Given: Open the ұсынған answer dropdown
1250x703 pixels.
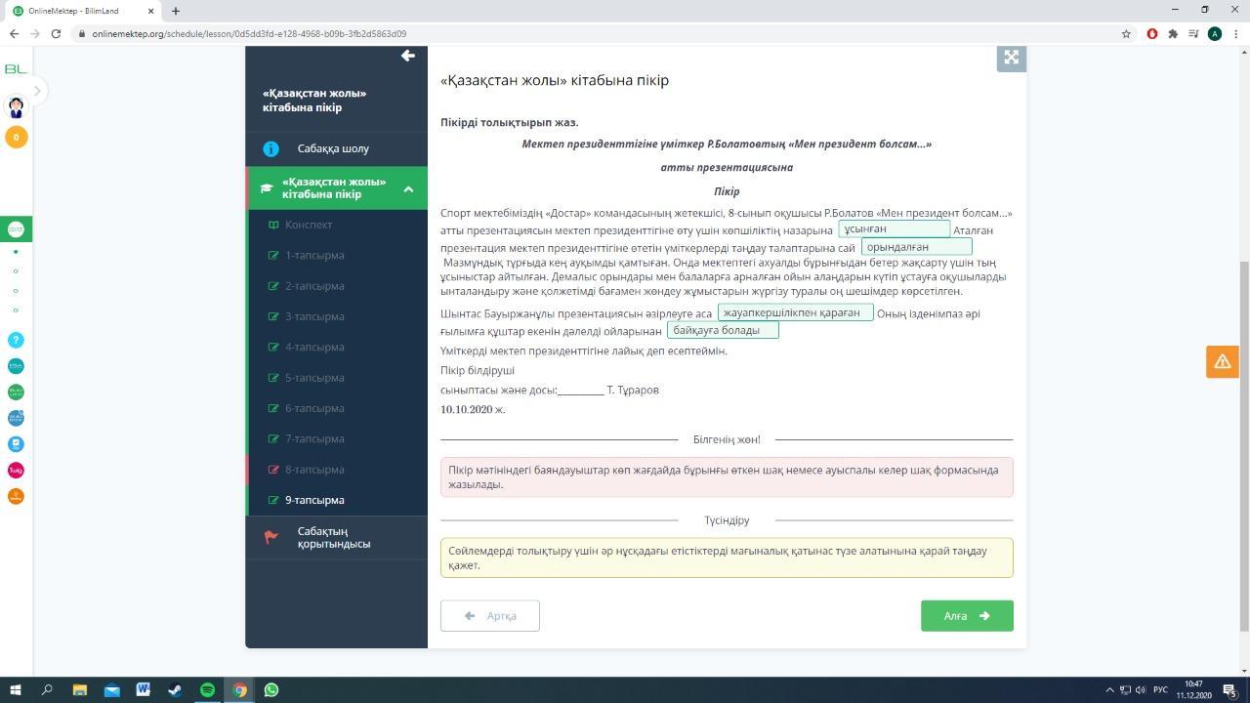Looking at the screenshot, I should [x=895, y=229].
